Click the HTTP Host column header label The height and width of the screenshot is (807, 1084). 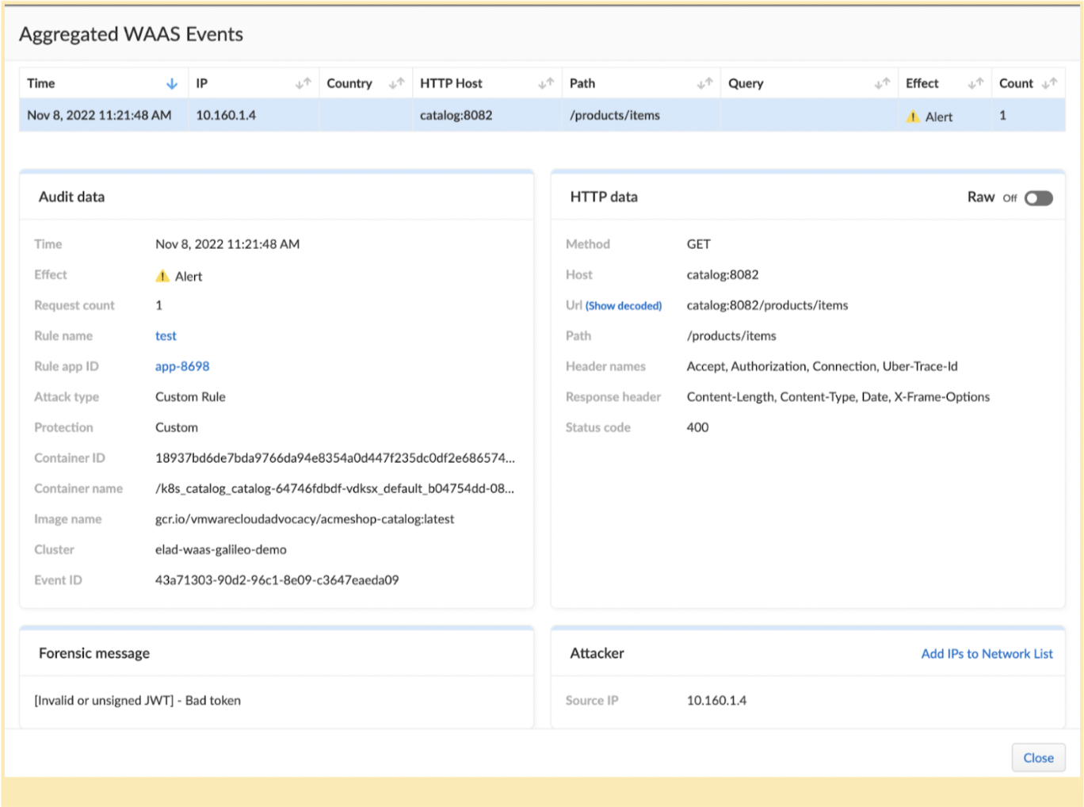pyautogui.click(x=451, y=83)
